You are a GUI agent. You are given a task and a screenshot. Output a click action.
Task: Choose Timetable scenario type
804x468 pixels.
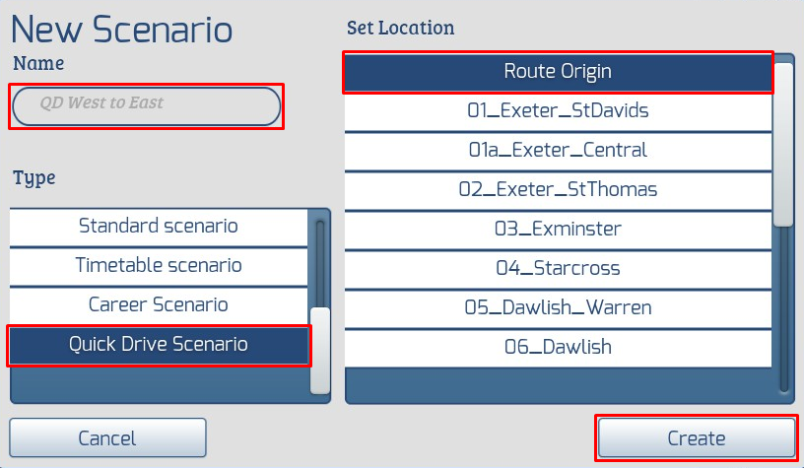(x=158, y=266)
